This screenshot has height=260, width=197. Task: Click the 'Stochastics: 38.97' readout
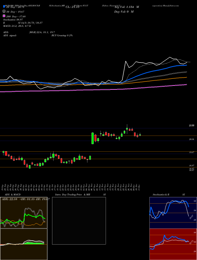(x=13, y=20)
